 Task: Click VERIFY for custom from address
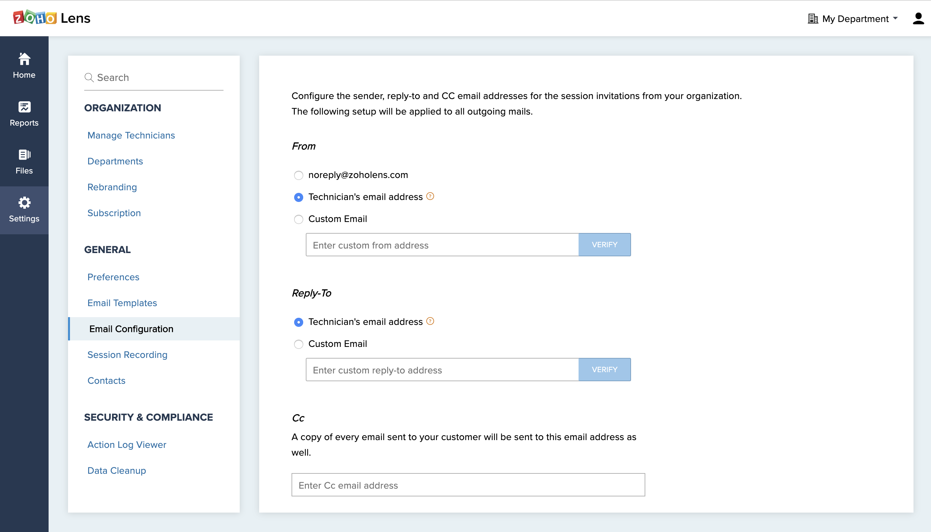click(x=604, y=245)
